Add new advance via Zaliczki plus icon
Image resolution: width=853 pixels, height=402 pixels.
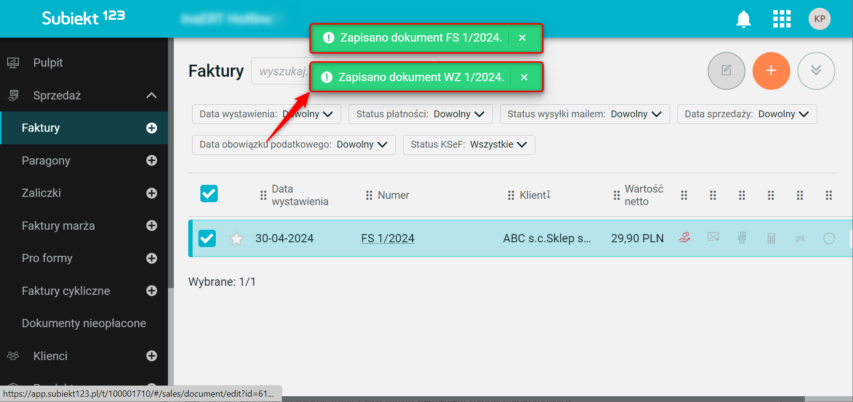[x=152, y=193]
